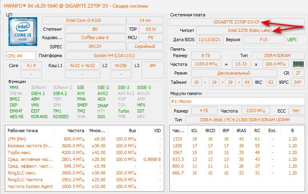This screenshot has width=308, height=194.
Task: Click the Turbo feature flag
Action: coord(123,111)
